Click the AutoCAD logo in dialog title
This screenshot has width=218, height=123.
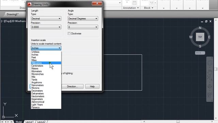pos(29,4)
